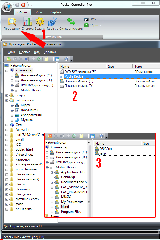Viewport: 160px width, 240px height.
Task: Open the Views dropdown arrow in upper toolbar
Action: tap(61, 59)
